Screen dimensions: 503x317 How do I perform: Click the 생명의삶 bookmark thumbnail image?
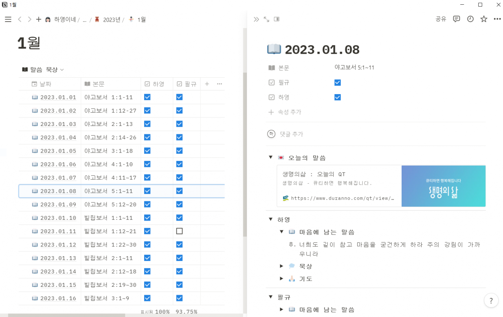[443, 186]
